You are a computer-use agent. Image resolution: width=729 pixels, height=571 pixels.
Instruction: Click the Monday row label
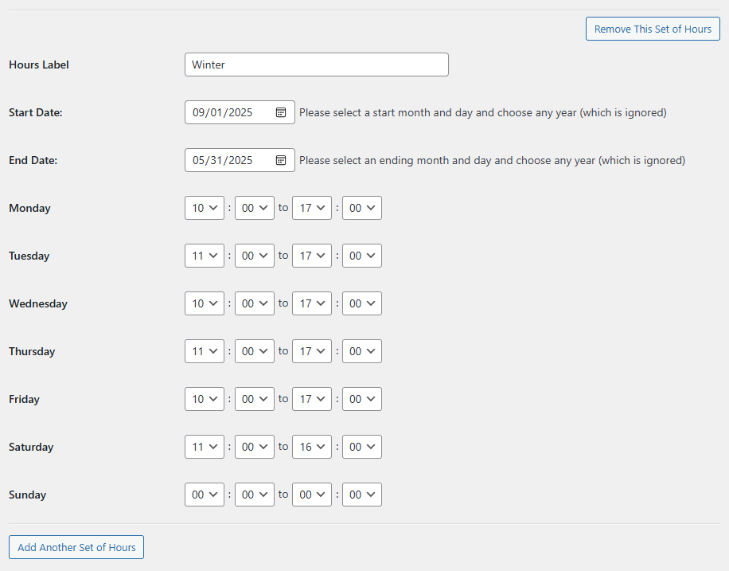coord(29,208)
